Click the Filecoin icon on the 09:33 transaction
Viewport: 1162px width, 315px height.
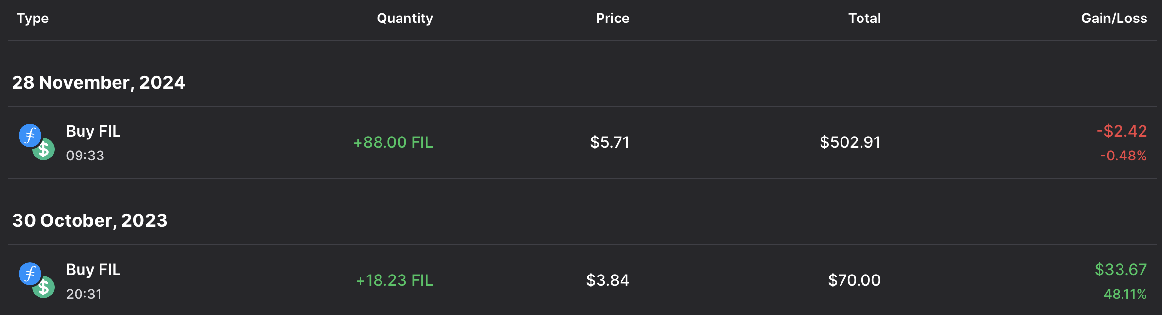pos(29,135)
